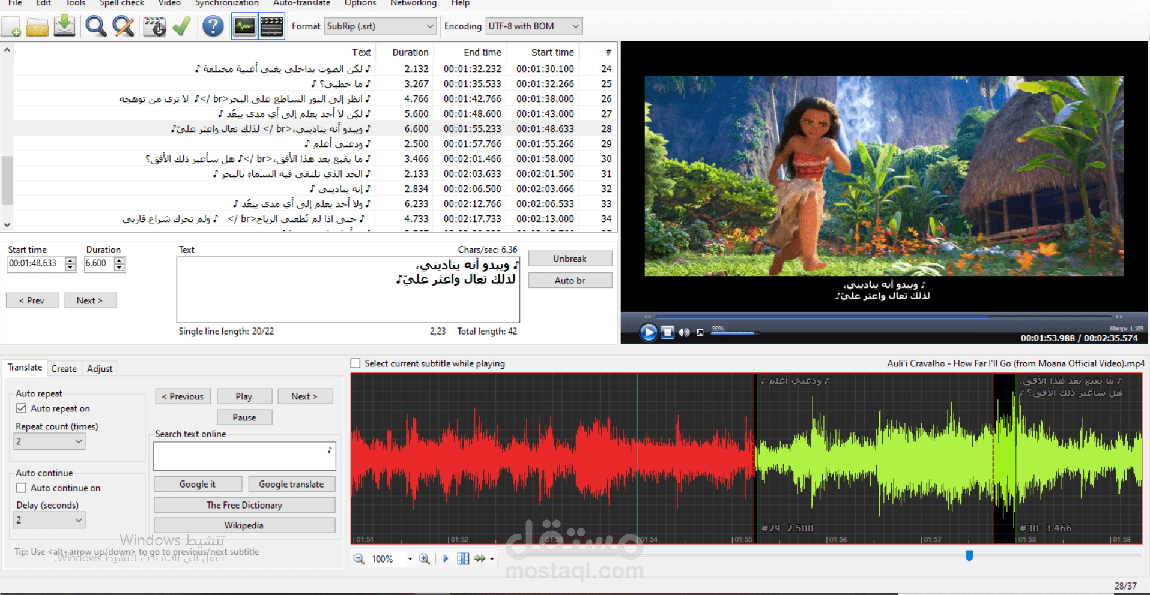
Task: Open the Spell check menu
Action: point(122,3)
